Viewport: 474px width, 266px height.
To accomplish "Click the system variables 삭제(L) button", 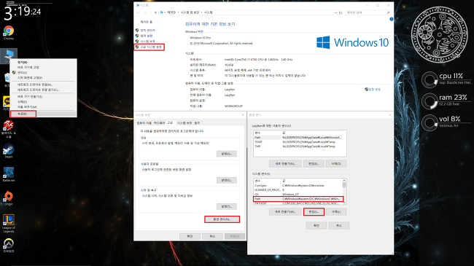I will (336, 211).
